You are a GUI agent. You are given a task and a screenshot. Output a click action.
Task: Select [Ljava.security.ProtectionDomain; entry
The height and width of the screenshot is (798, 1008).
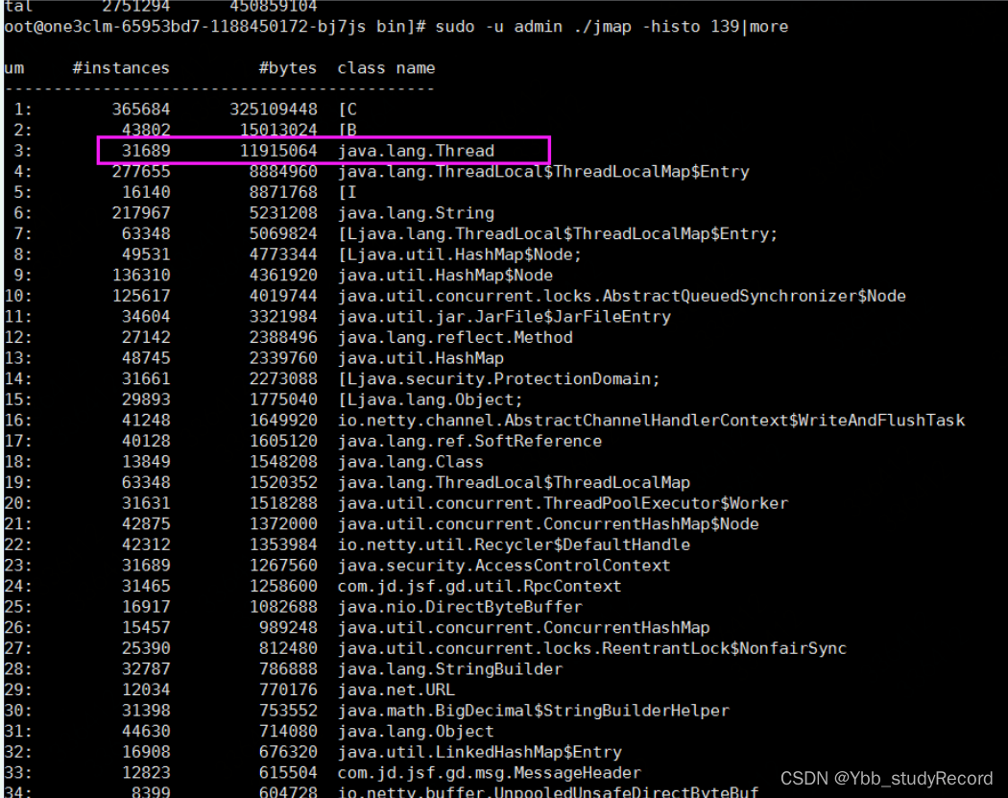(x=499, y=378)
